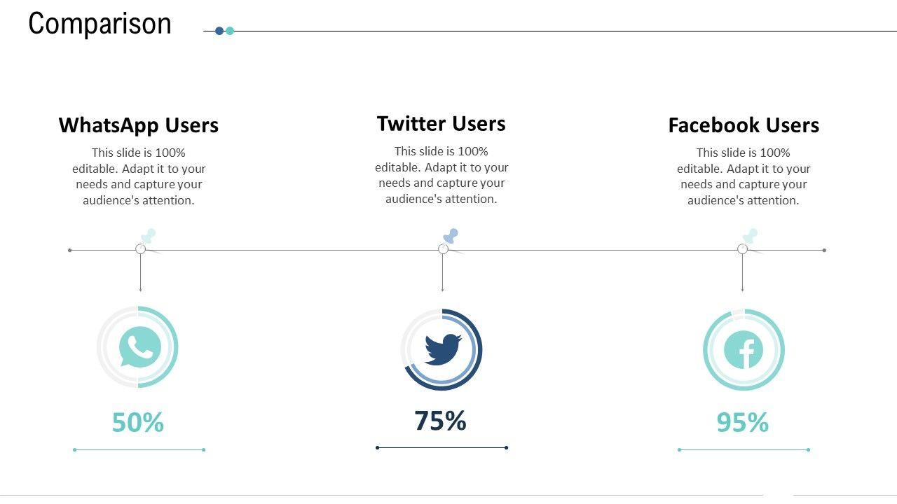Click the dark blue dot beside title
This screenshot has width=897, height=504.
219,31
